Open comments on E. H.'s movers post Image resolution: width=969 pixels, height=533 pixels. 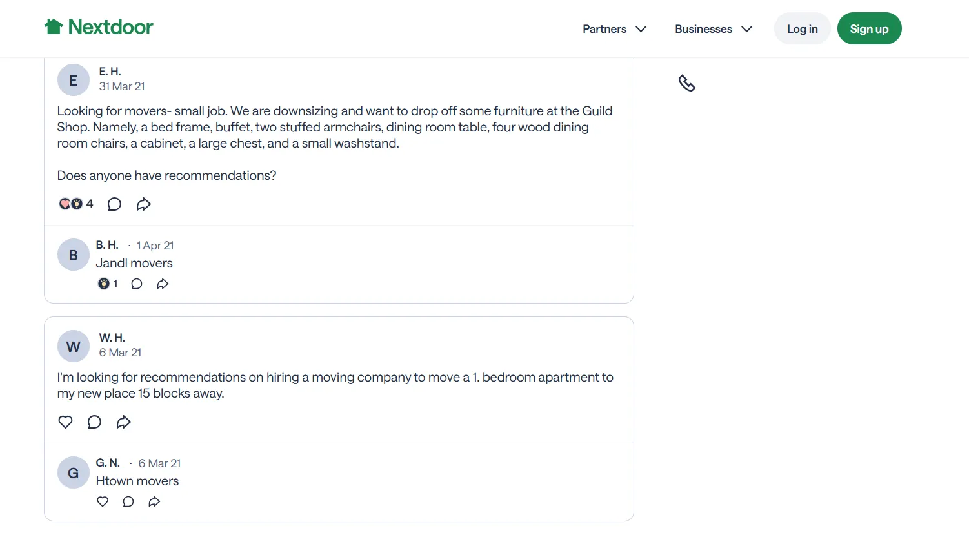coord(114,204)
